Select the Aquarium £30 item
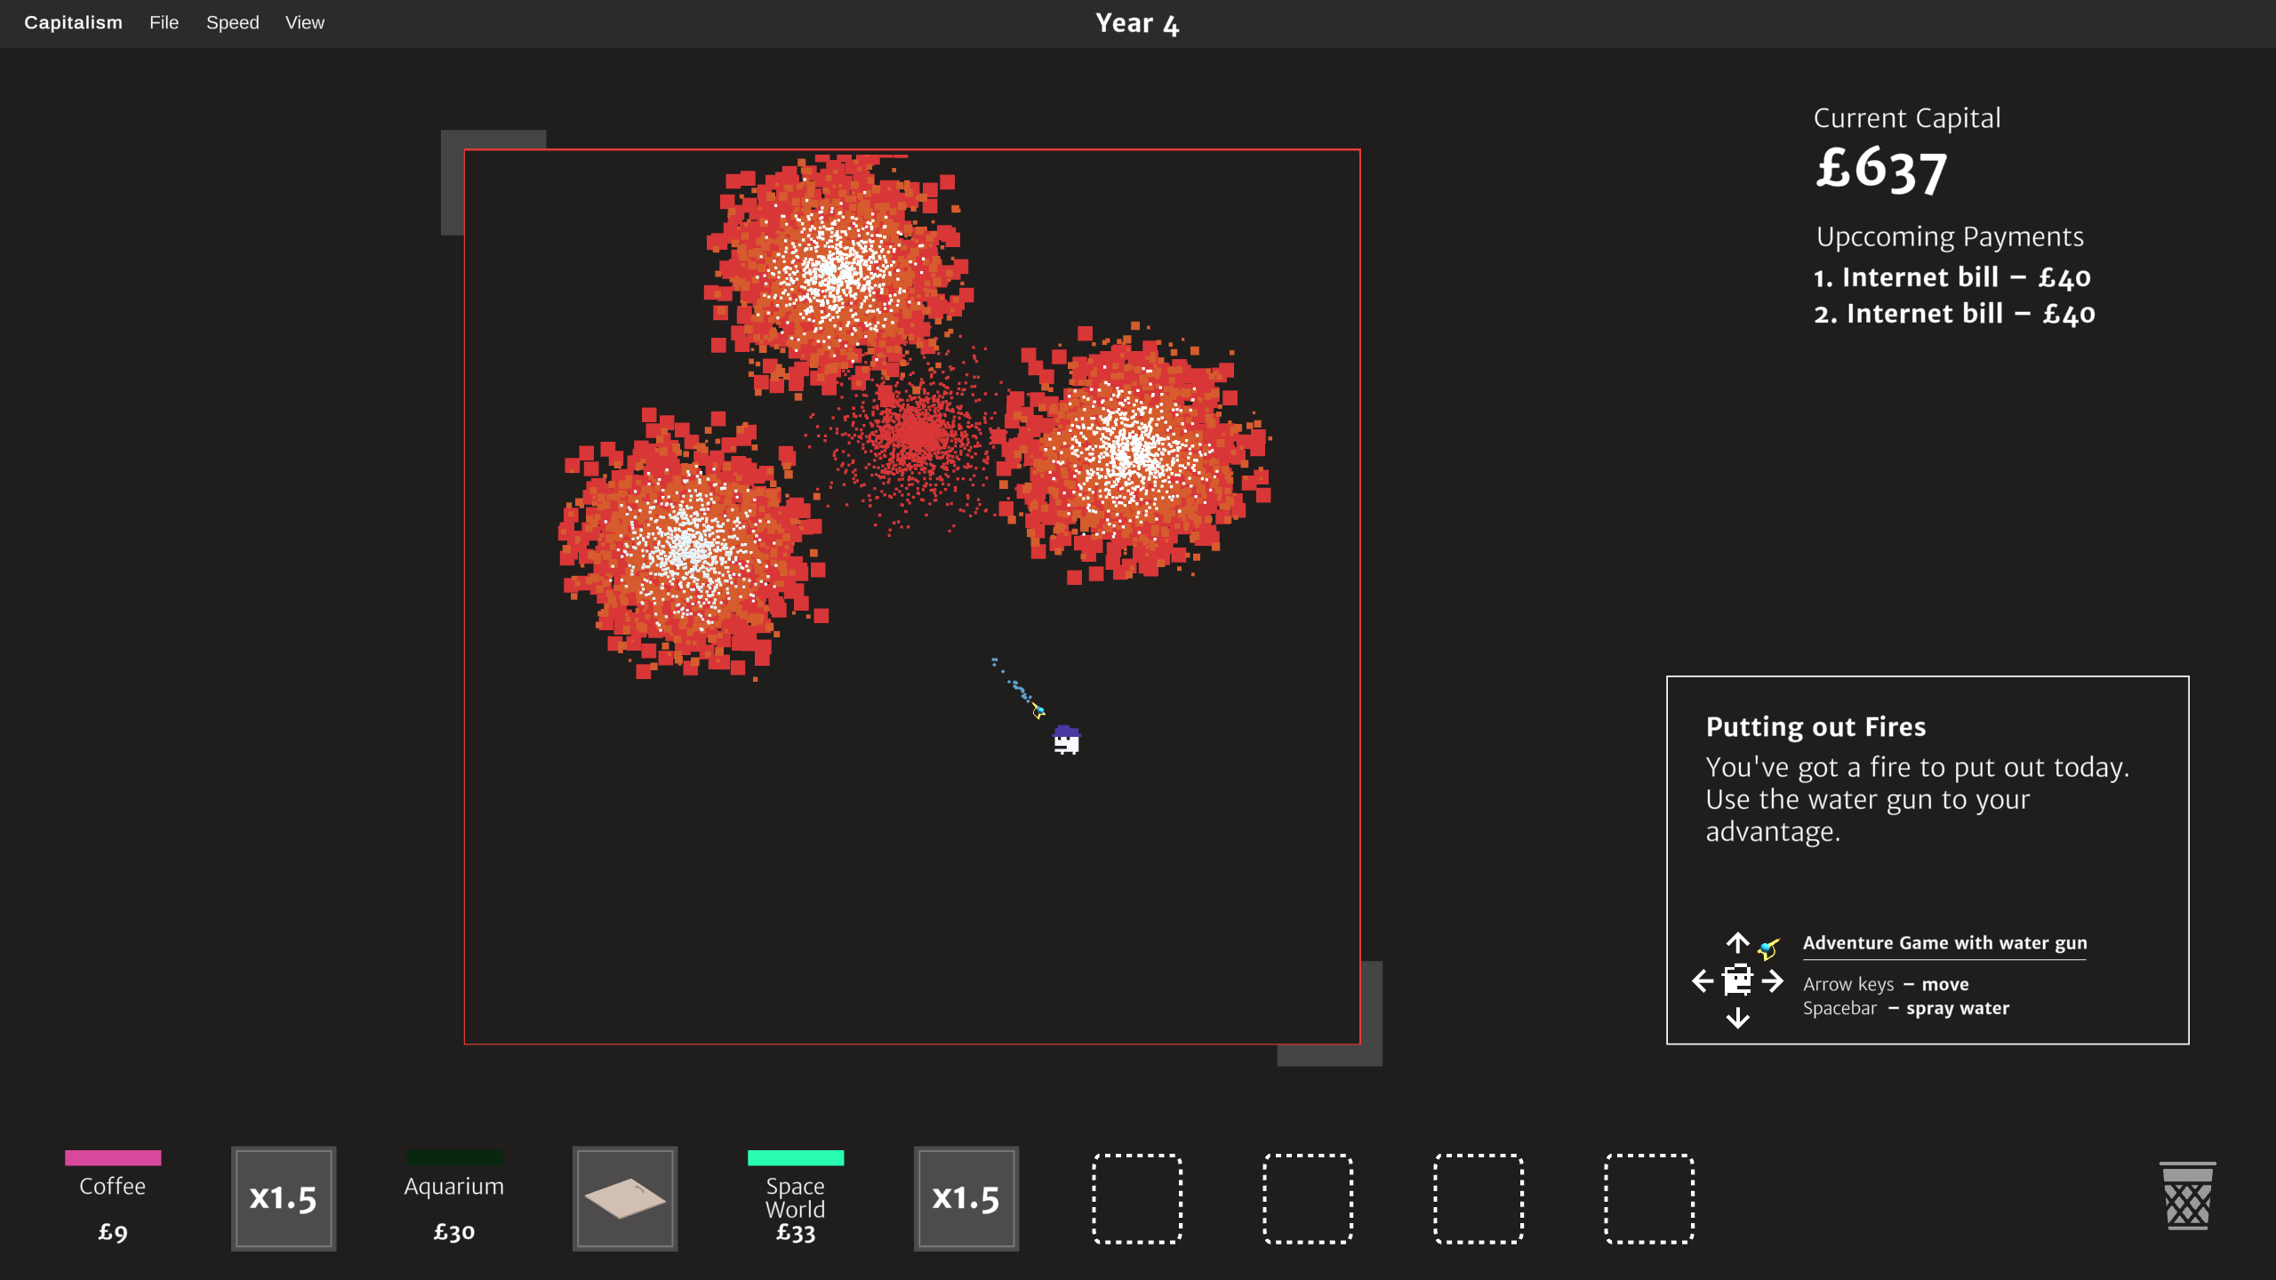This screenshot has height=1280, width=2276. pyautogui.click(x=454, y=1198)
